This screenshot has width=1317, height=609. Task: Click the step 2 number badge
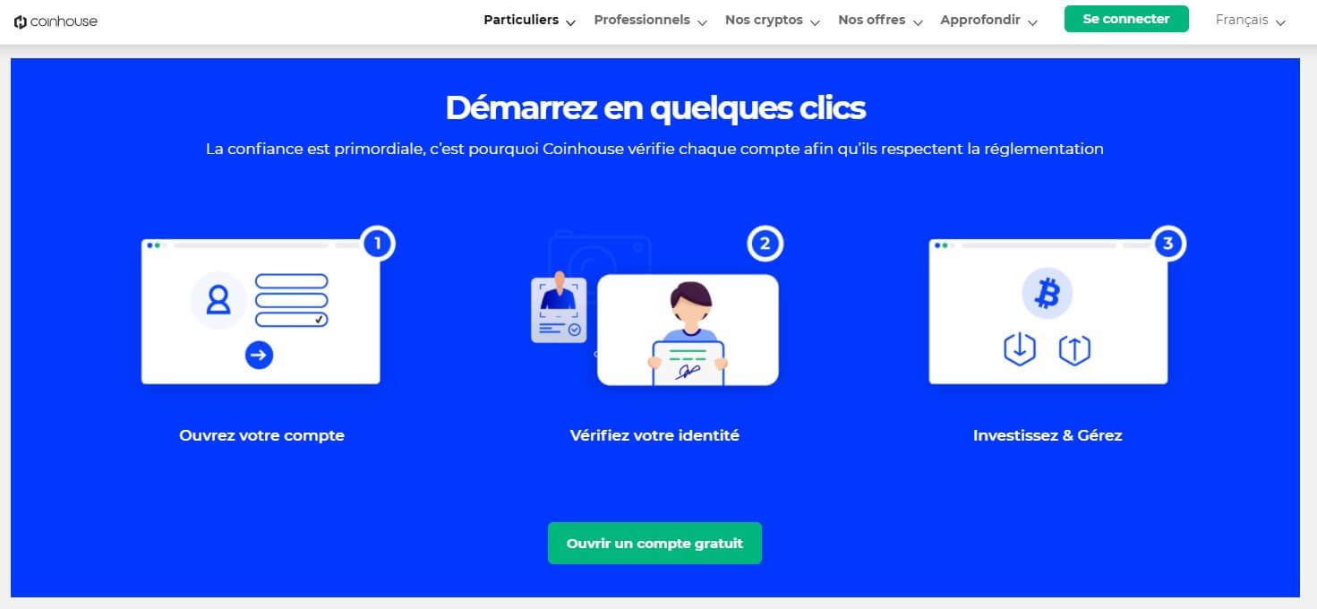pos(765,244)
